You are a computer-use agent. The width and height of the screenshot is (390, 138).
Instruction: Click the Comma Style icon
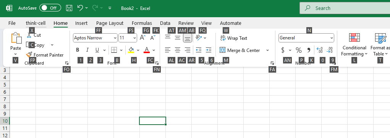309,50
